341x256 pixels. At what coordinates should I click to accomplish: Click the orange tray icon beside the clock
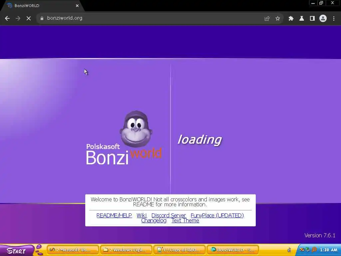314,250
